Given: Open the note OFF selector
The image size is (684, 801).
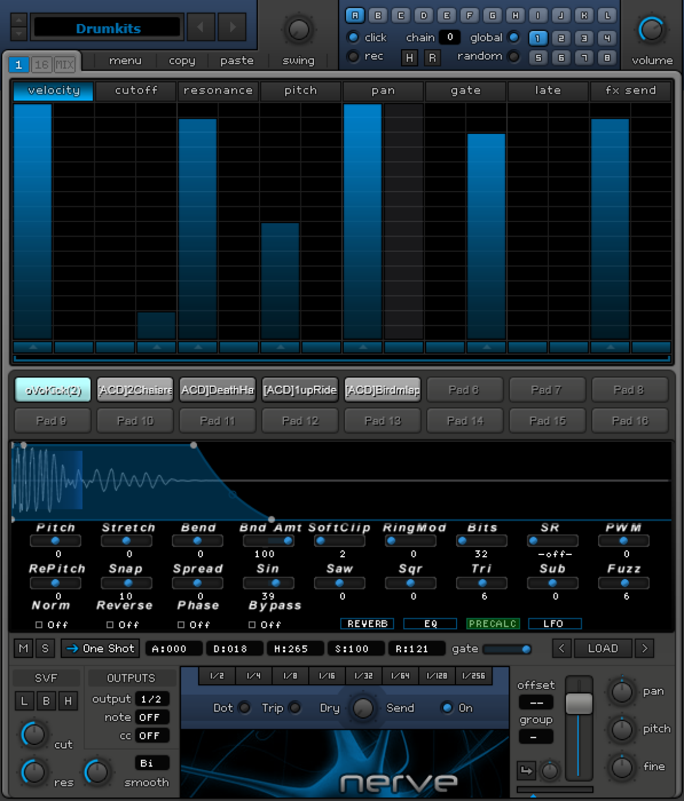Looking at the screenshot, I should 151,717.
